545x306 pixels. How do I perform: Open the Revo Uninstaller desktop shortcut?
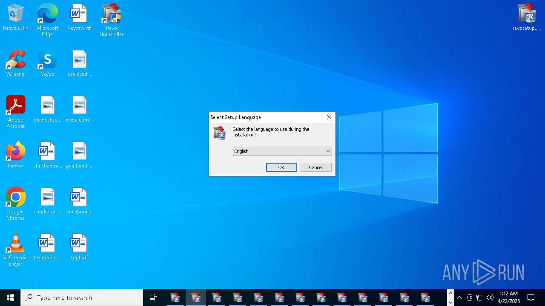click(112, 20)
